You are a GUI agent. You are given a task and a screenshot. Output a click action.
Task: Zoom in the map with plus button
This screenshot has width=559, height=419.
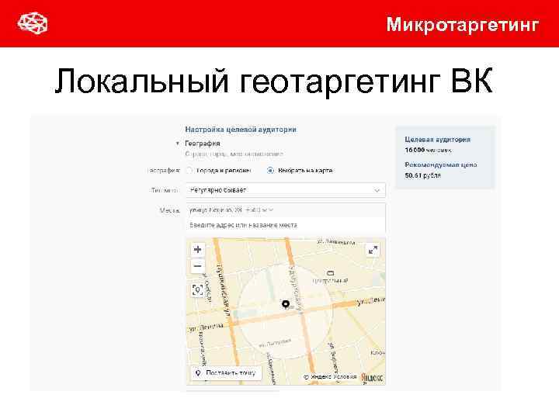pyautogui.click(x=197, y=249)
